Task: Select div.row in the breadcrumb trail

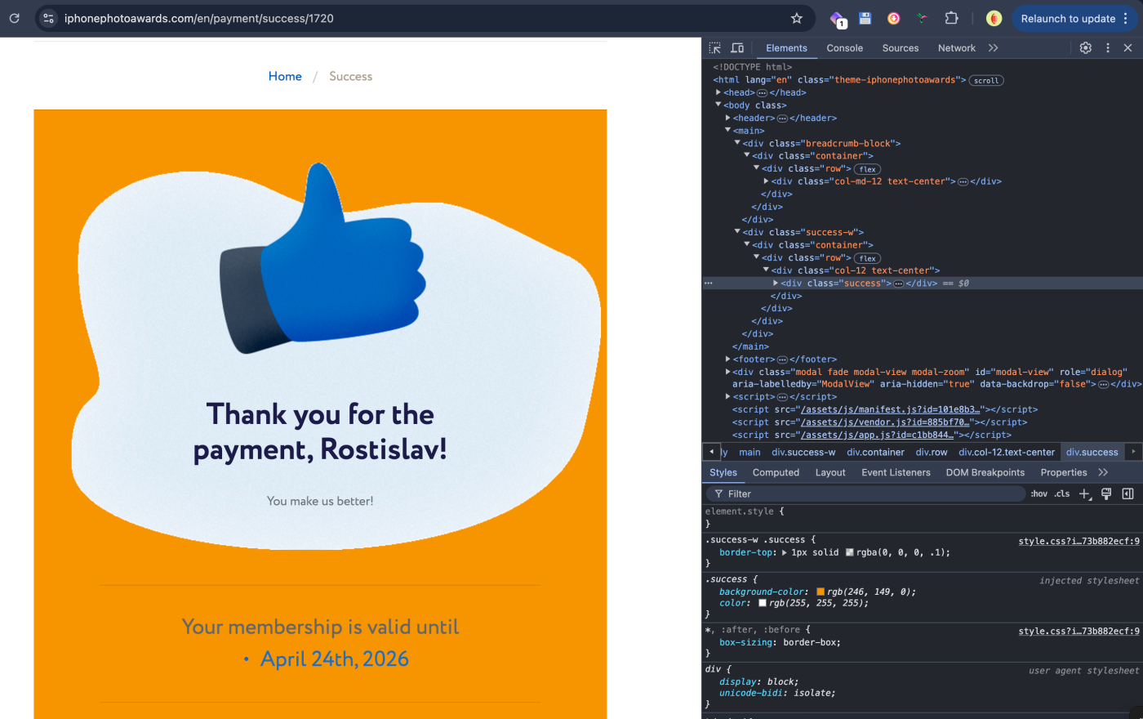Action: click(x=932, y=452)
